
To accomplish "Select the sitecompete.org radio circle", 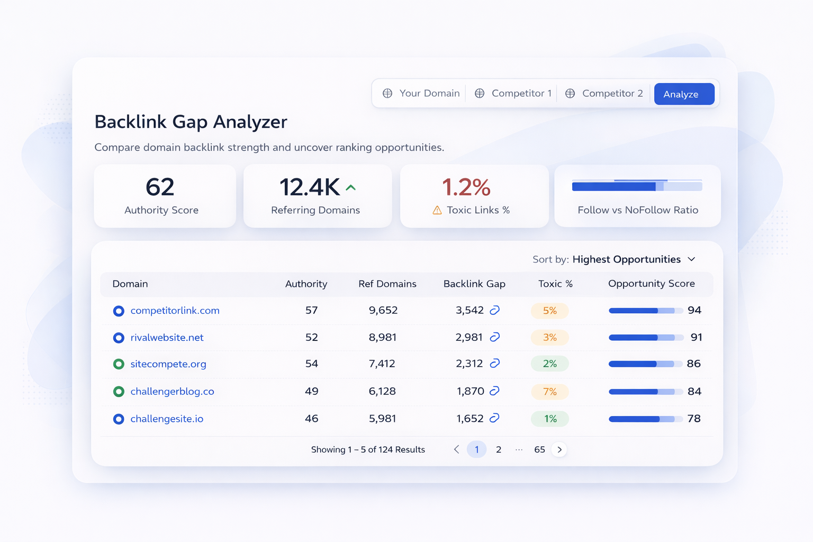I will [119, 364].
